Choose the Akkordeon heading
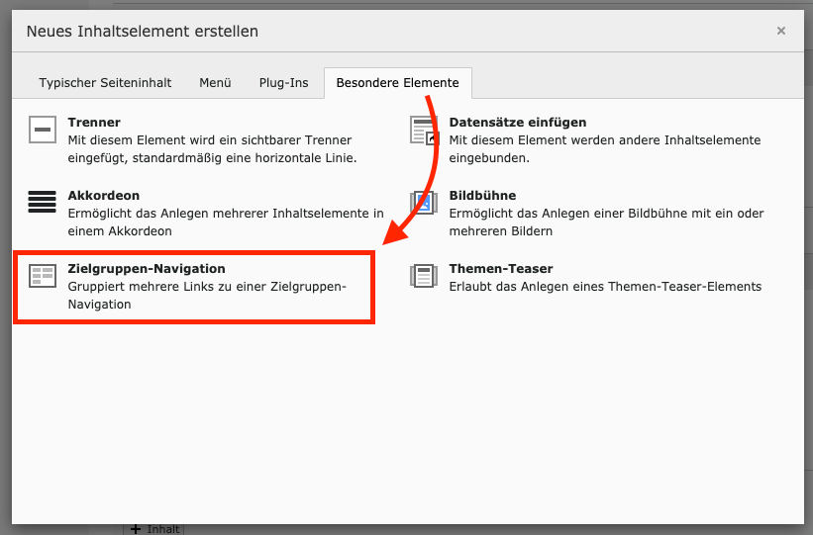 104,196
